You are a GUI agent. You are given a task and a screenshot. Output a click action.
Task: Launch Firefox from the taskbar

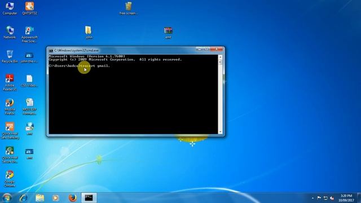(x=72, y=198)
